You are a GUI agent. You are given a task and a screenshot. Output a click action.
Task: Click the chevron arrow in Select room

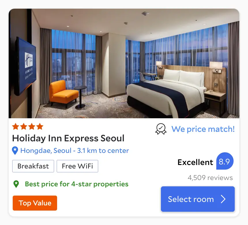pos(223,199)
